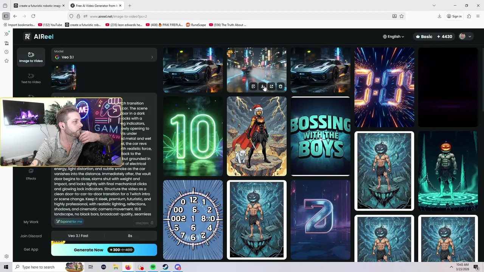Open Discord from taskbar
Screen dimensions: 484x272
(178, 267)
